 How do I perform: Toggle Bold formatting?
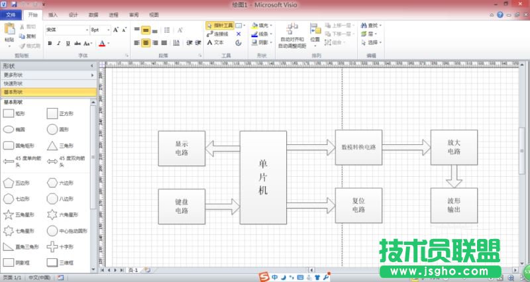[50, 43]
